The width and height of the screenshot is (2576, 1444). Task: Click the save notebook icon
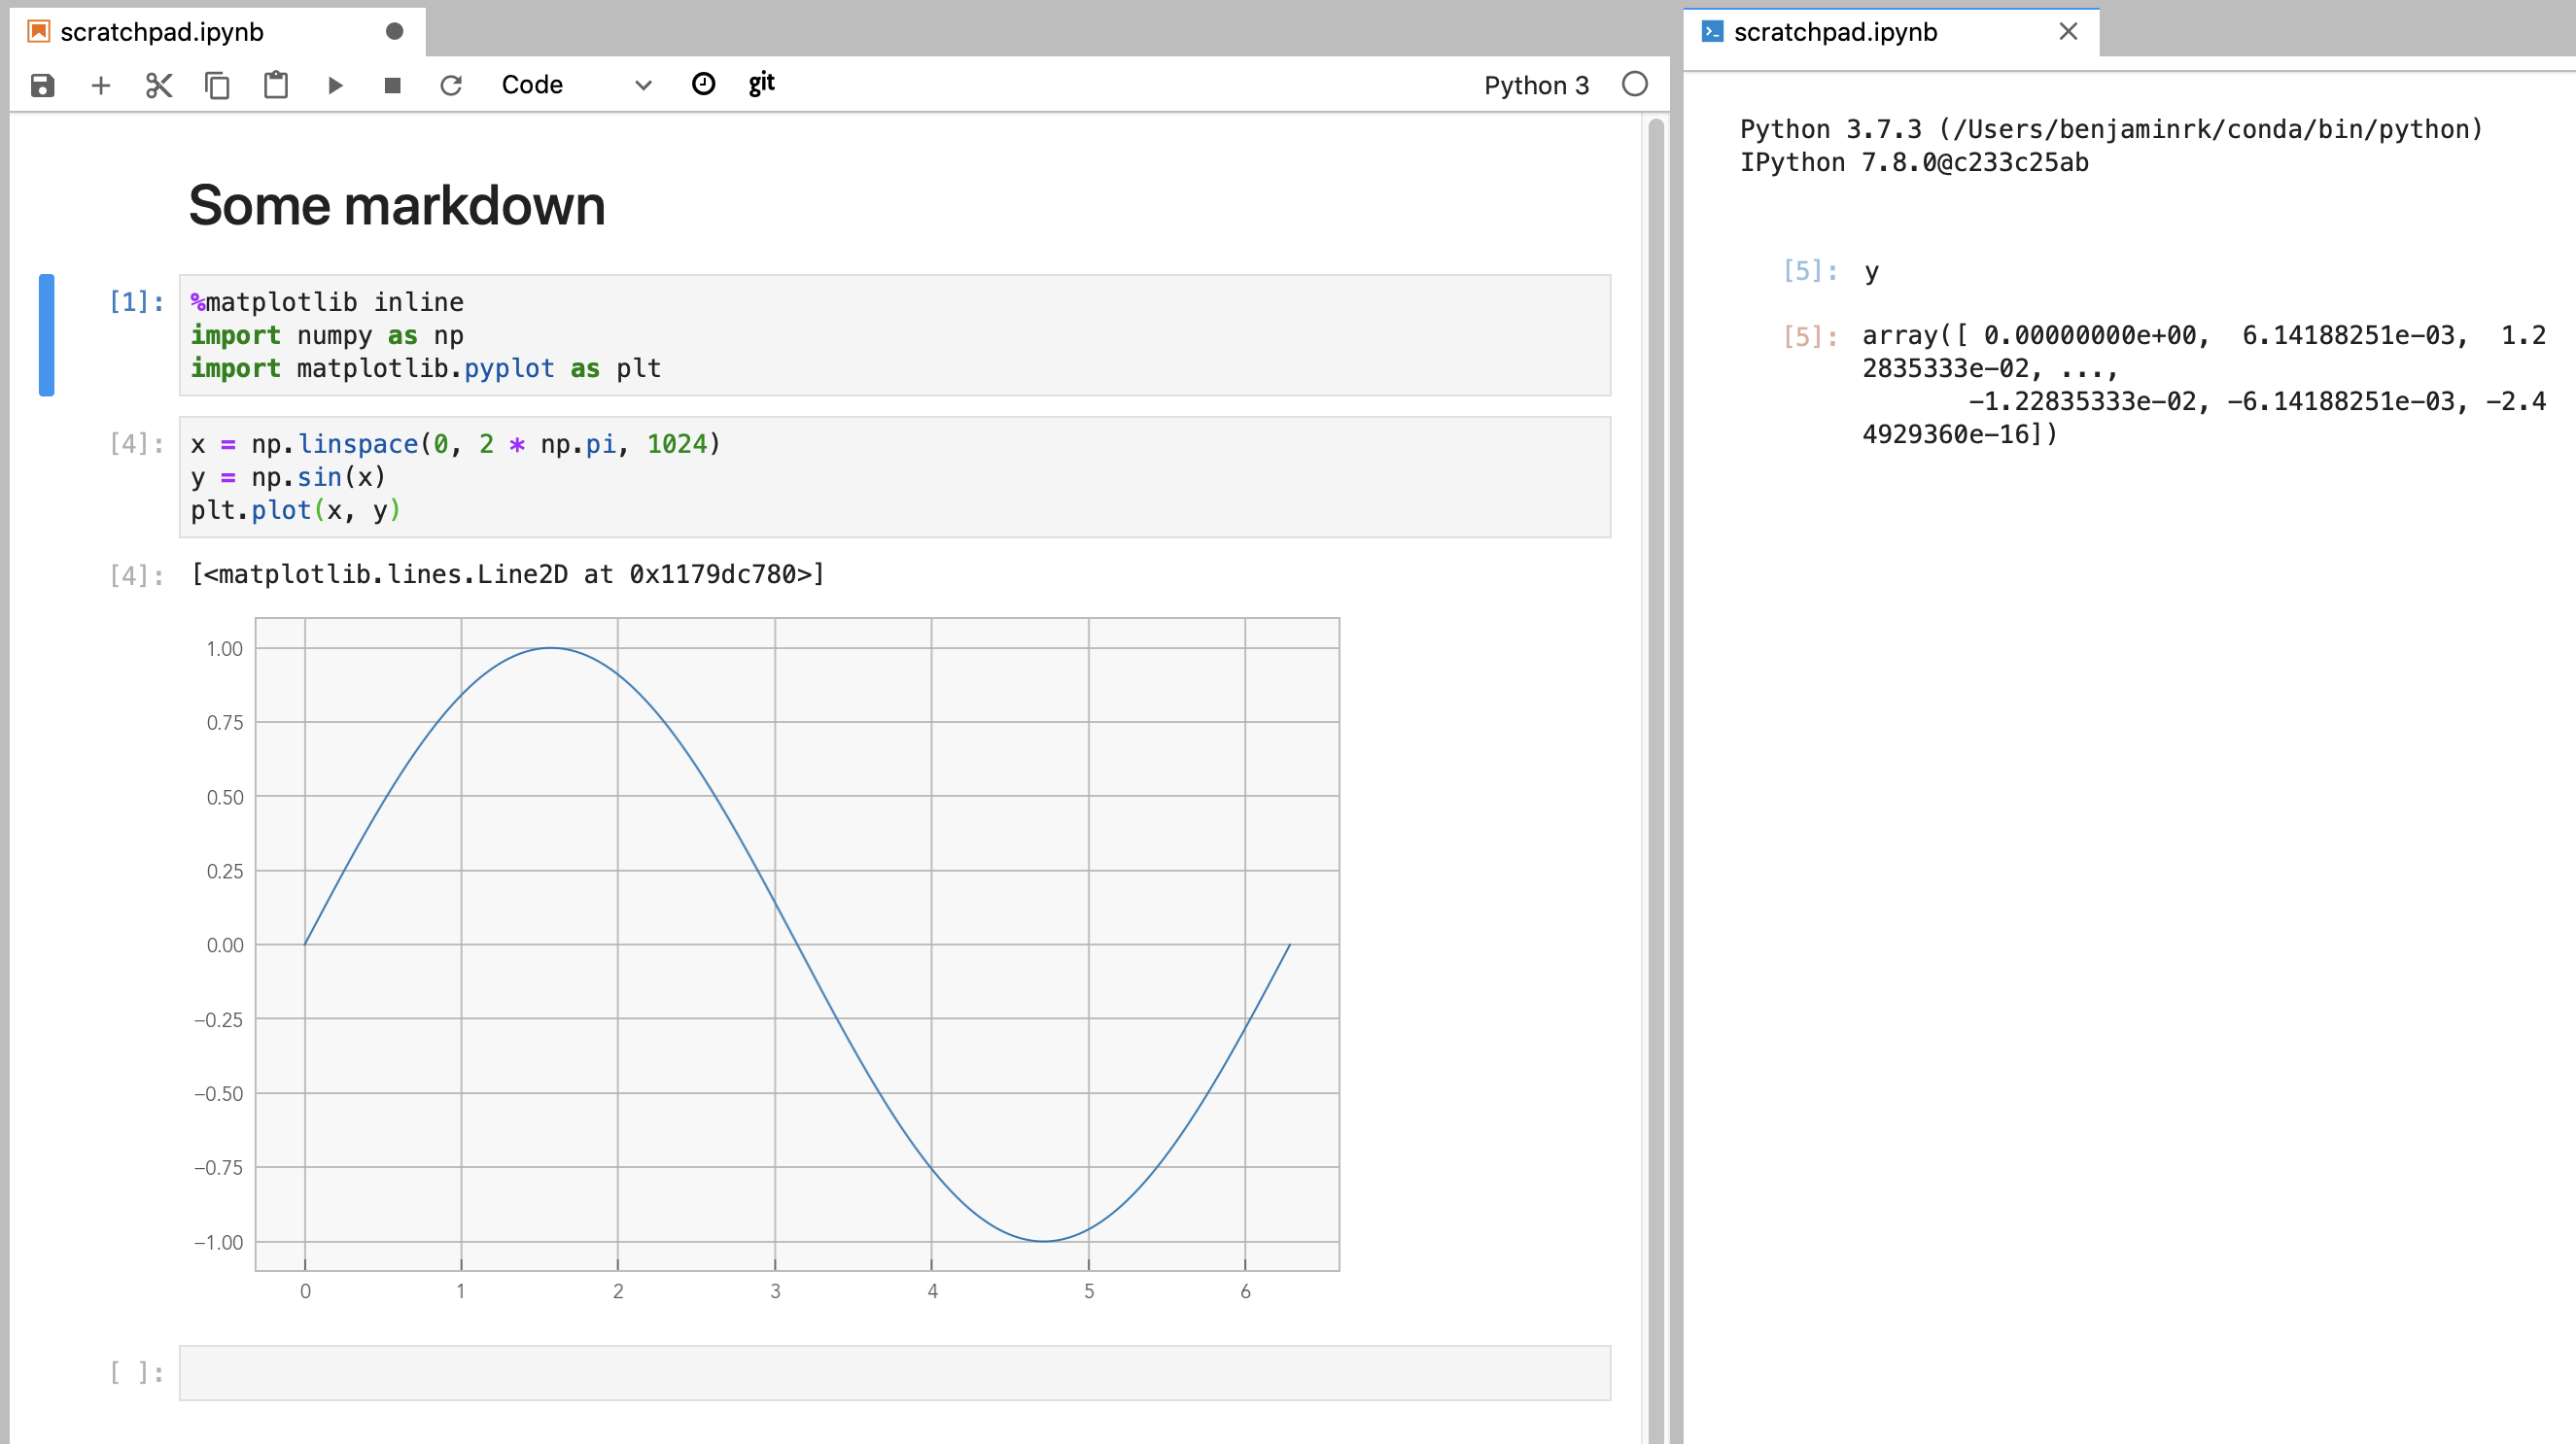tap(42, 85)
